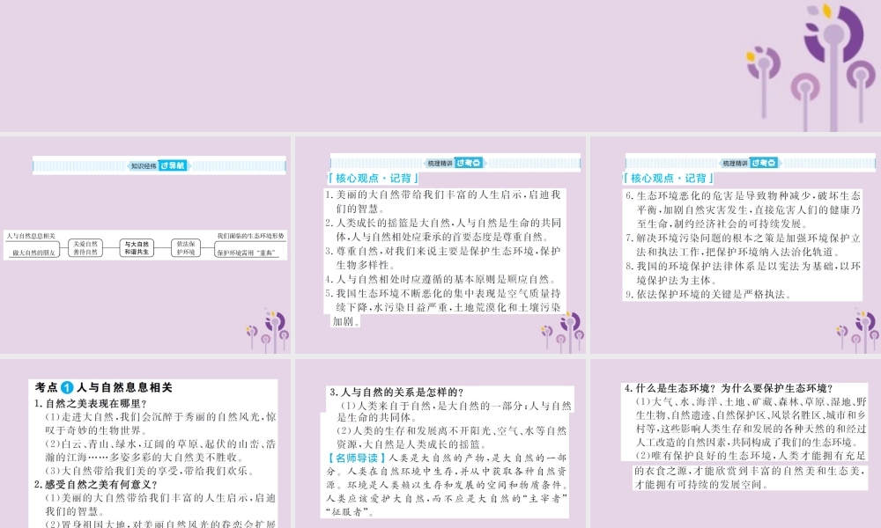The image size is (881, 528).
Task: Click point 3 beginning 尊重自然,对我们来说
Action: click(443, 258)
